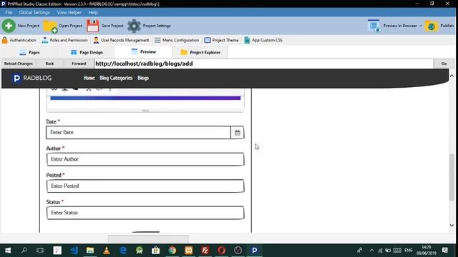Focus the URL address field
This screenshot has height=257, width=458.
(x=263, y=64)
